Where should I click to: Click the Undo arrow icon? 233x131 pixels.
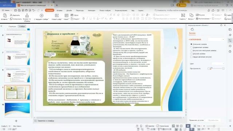[33, 11]
